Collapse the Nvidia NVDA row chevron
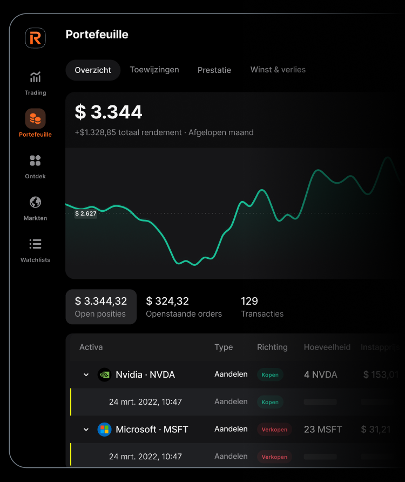 click(x=86, y=375)
